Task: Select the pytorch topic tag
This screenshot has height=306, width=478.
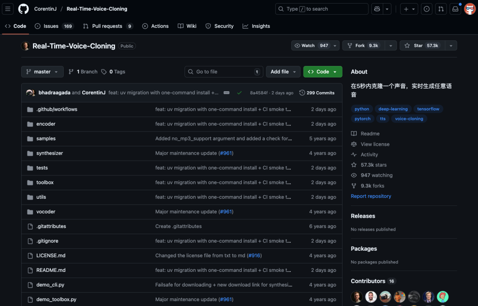Action: (x=362, y=119)
